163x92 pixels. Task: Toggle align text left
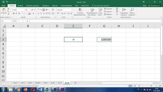[x=38, y=14]
